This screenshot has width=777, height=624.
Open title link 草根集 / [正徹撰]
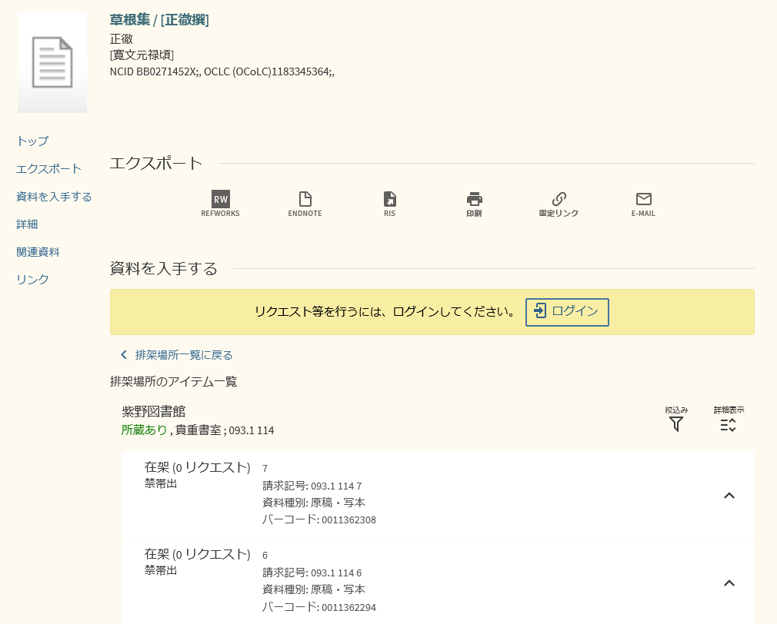159,20
